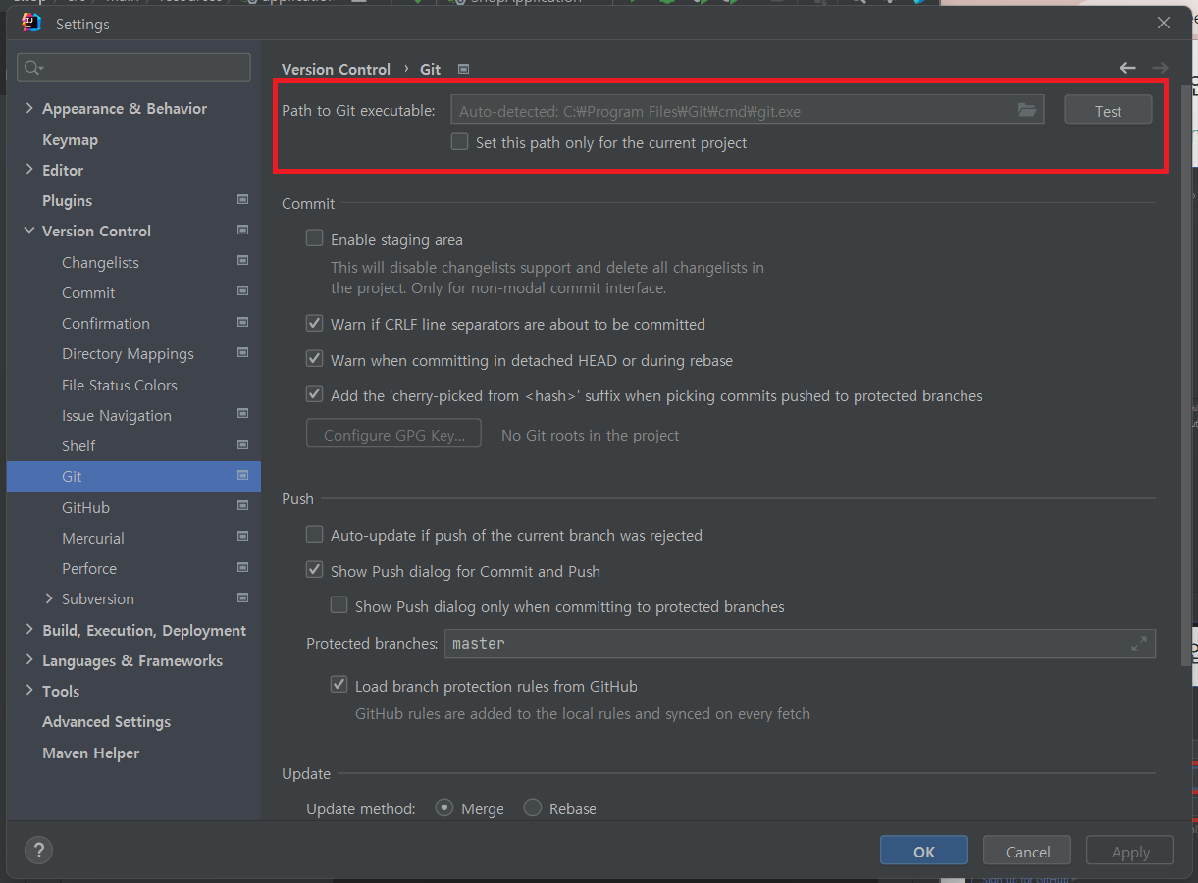Screen dimensions: 1198x883
Task: Select Merge update method
Action: coord(443,807)
